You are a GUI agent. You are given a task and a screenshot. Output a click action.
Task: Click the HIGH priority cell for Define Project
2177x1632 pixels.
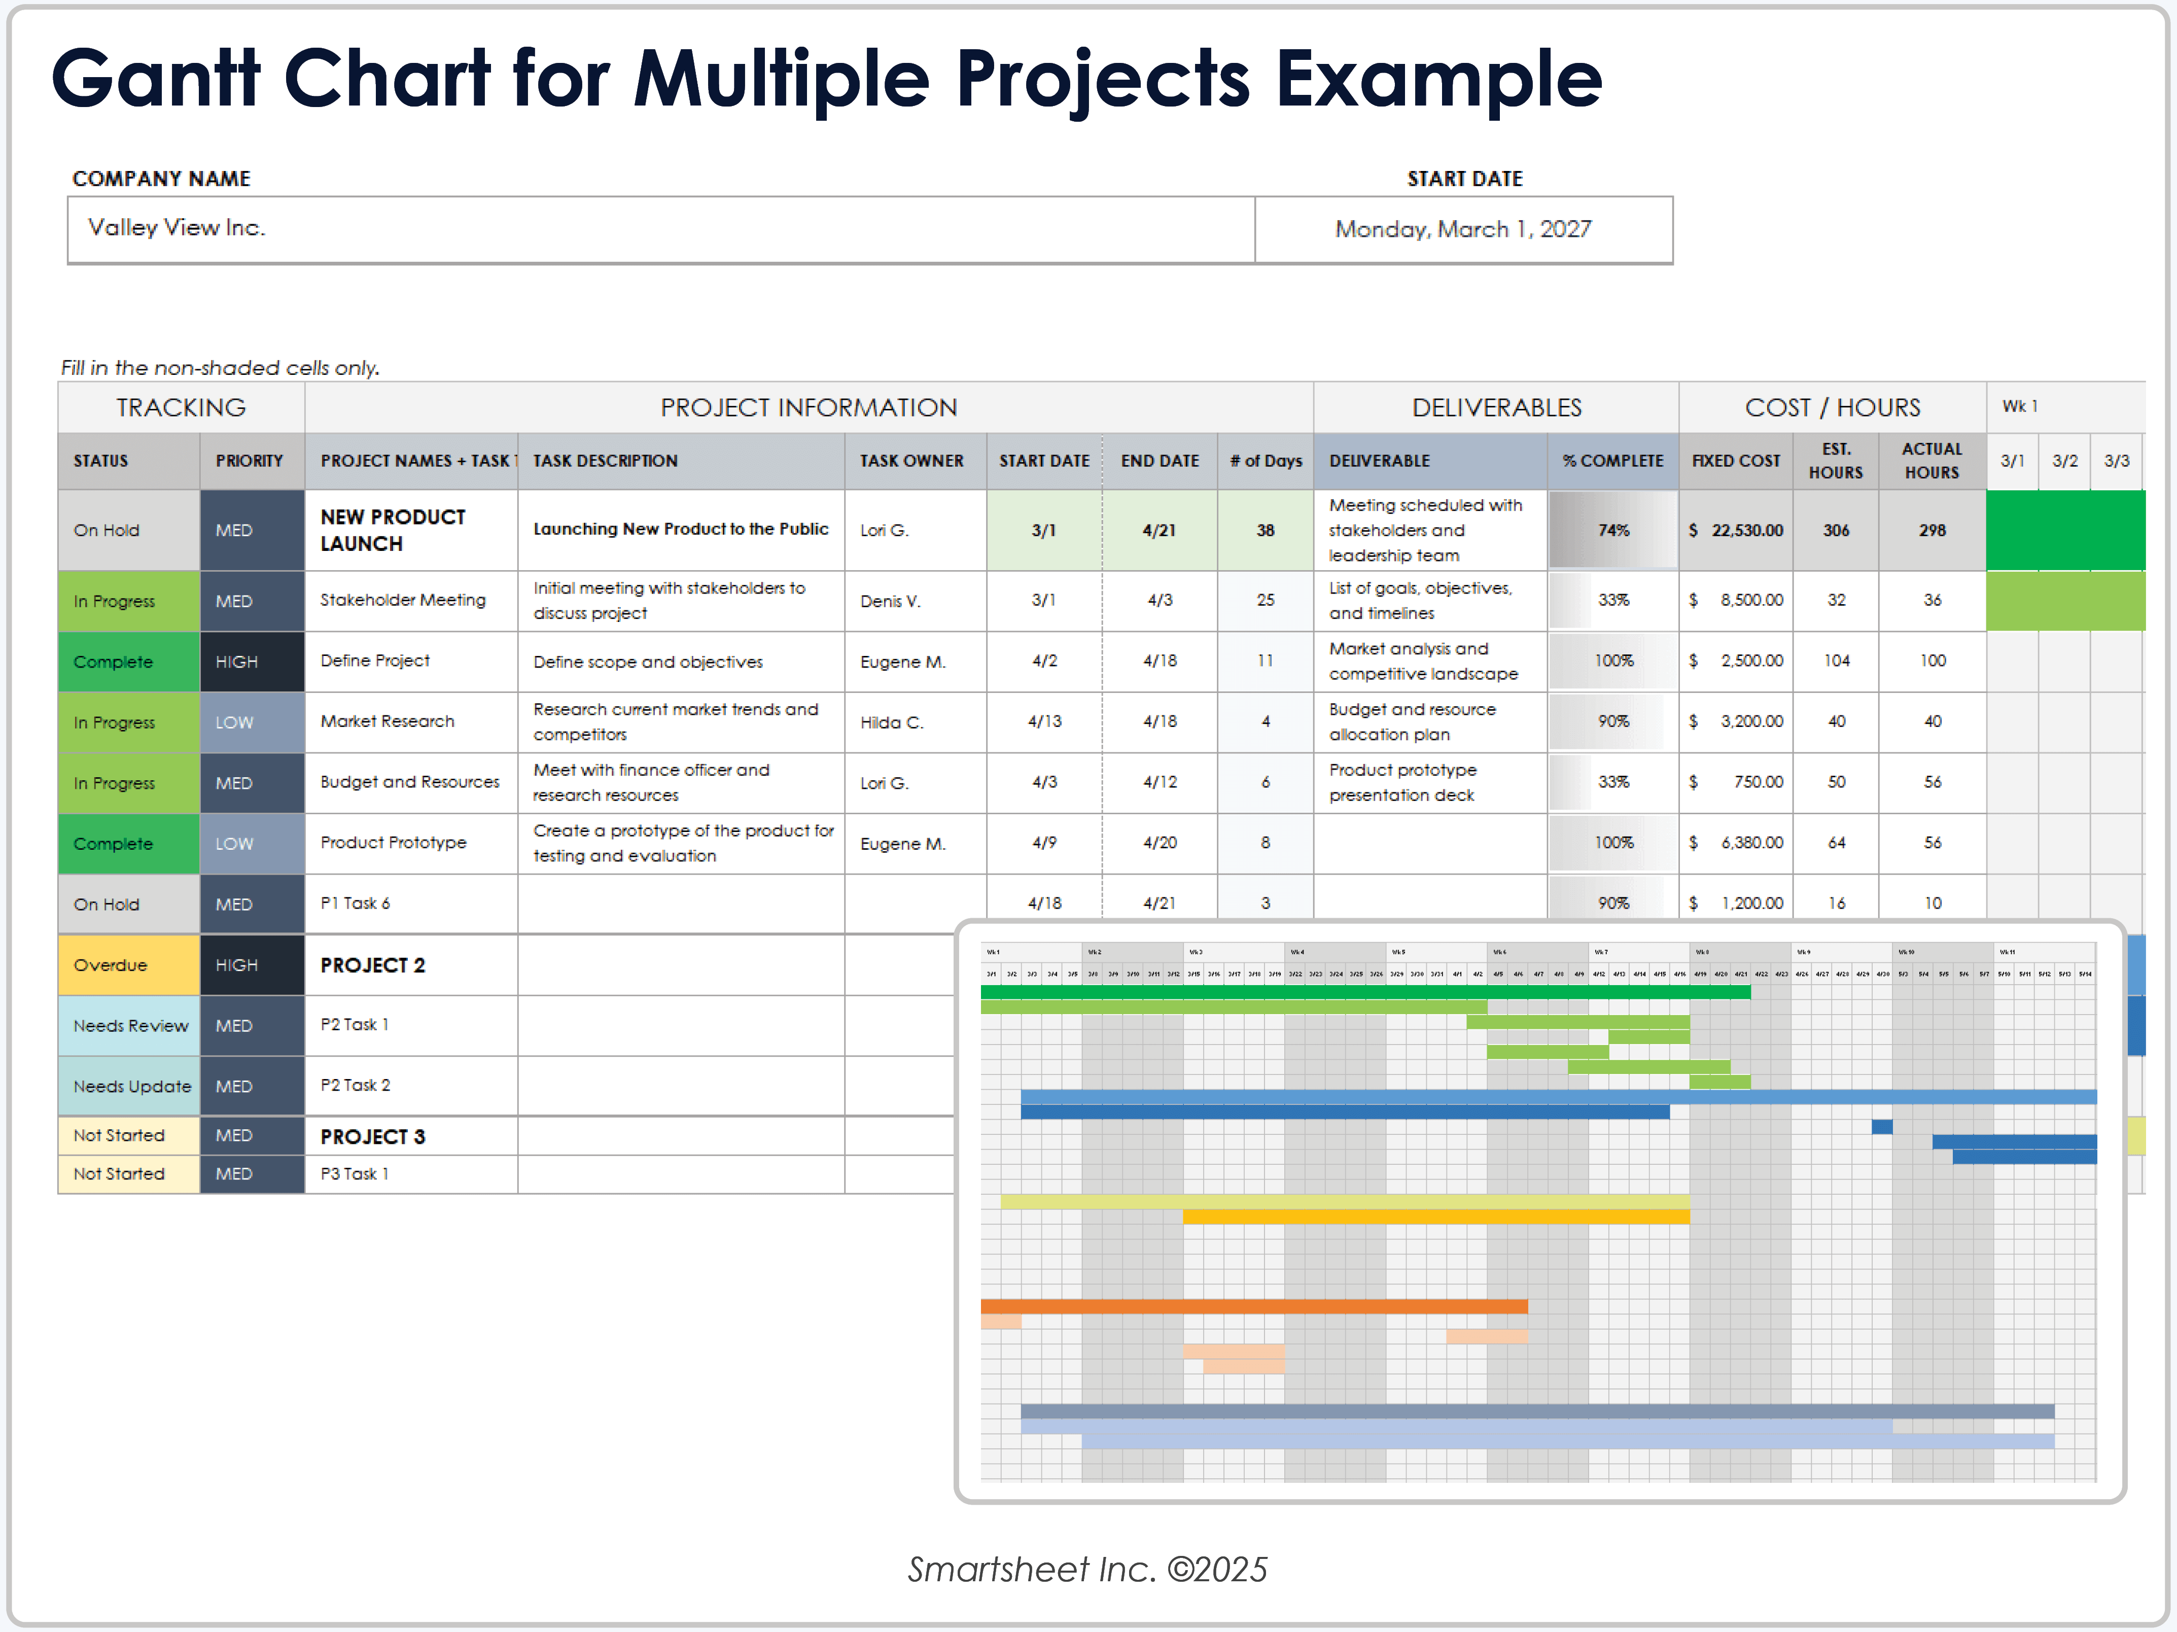tap(251, 662)
